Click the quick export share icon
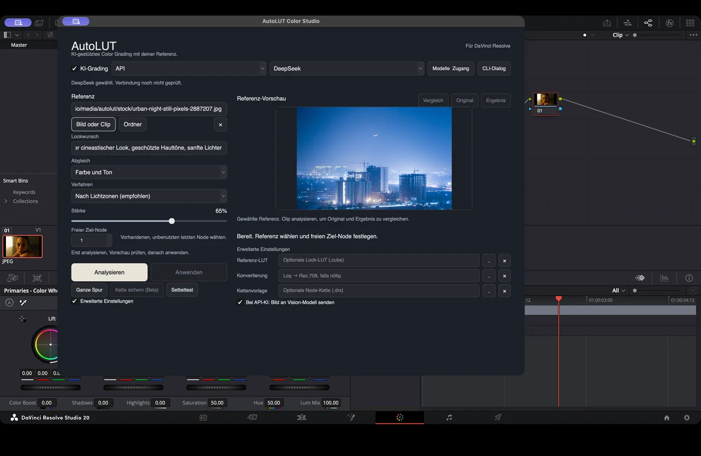Image resolution: width=701 pixels, height=456 pixels. click(607, 23)
